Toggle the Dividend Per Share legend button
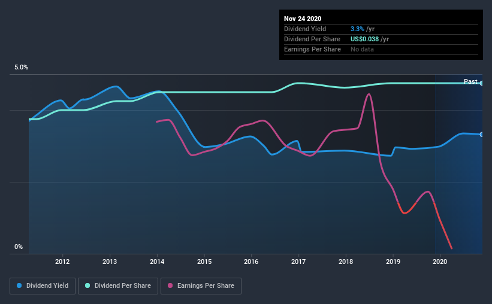This screenshot has width=492, height=304. coord(118,286)
